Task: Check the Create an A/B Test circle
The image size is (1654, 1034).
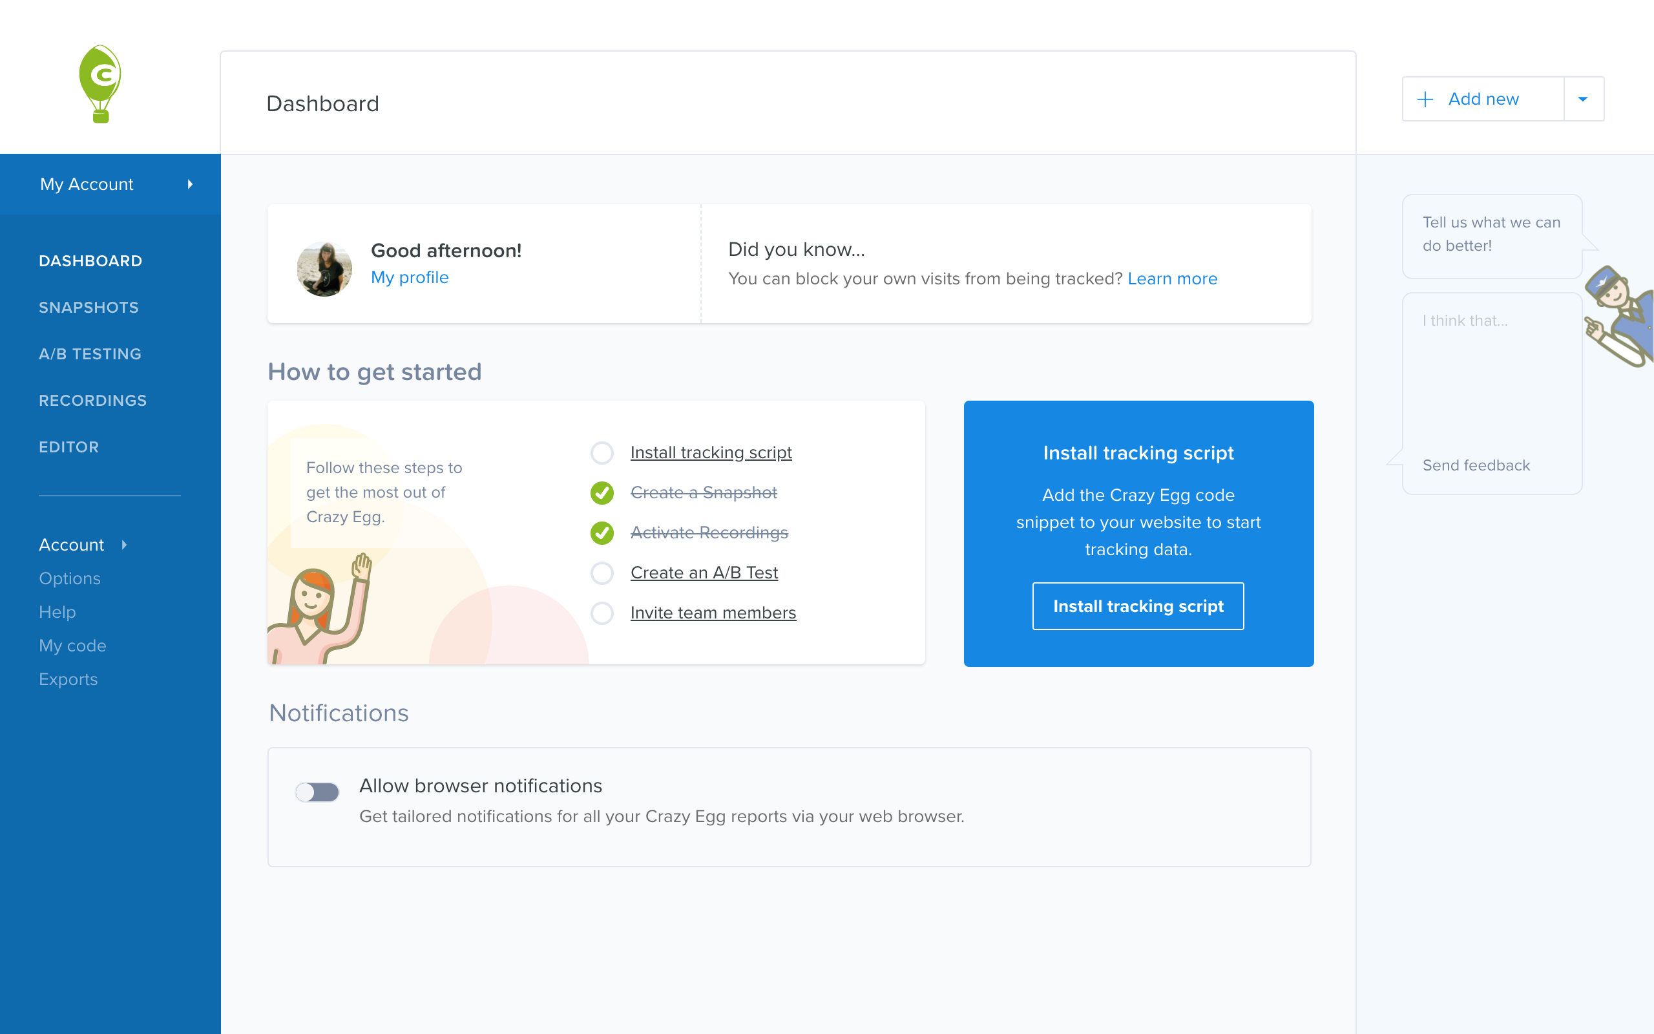Action: pos(602,573)
